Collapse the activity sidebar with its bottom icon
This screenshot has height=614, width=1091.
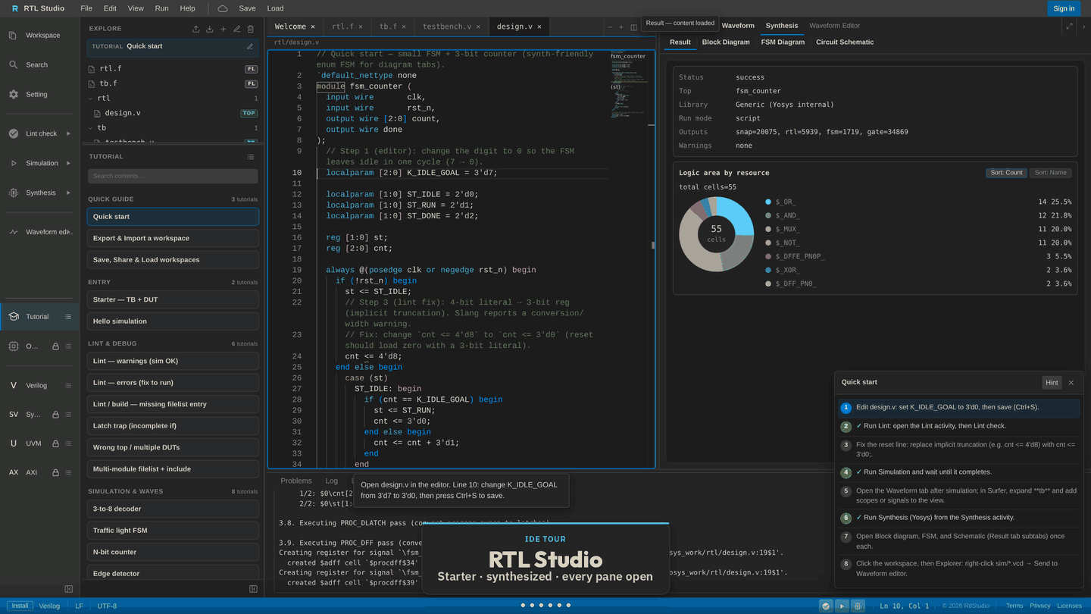coord(69,589)
